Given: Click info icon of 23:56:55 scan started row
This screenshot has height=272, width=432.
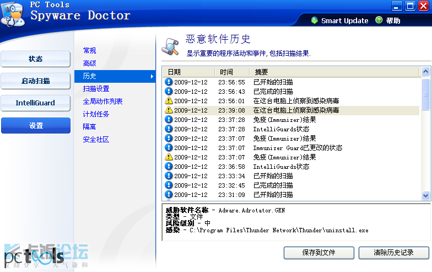Looking at the screenshot, I should [169, 82].
